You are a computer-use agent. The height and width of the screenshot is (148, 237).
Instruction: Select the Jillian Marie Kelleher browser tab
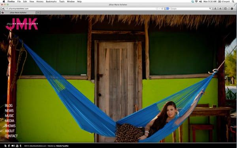tap(18, 13)
